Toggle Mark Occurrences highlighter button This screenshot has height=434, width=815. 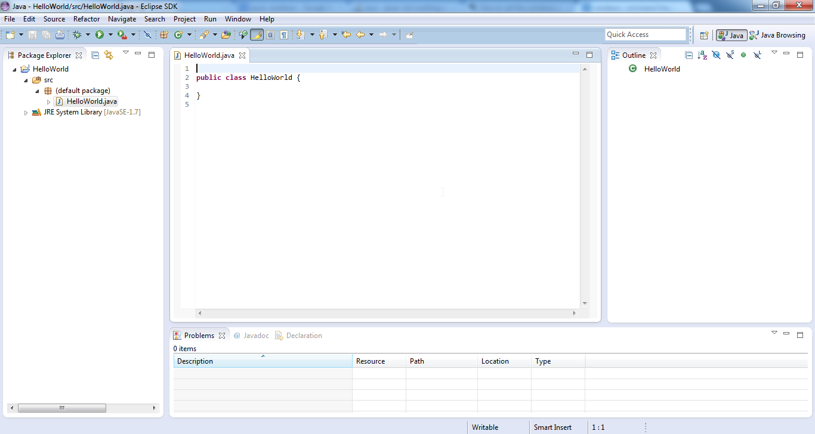(x=257, y=35)
